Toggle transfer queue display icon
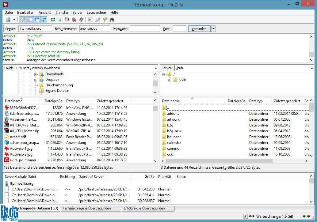This screenshot has width=317, height=222. pos(44,20)
